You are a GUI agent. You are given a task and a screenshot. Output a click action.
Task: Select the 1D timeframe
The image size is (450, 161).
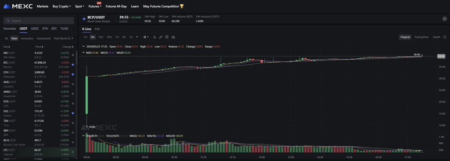131,37
